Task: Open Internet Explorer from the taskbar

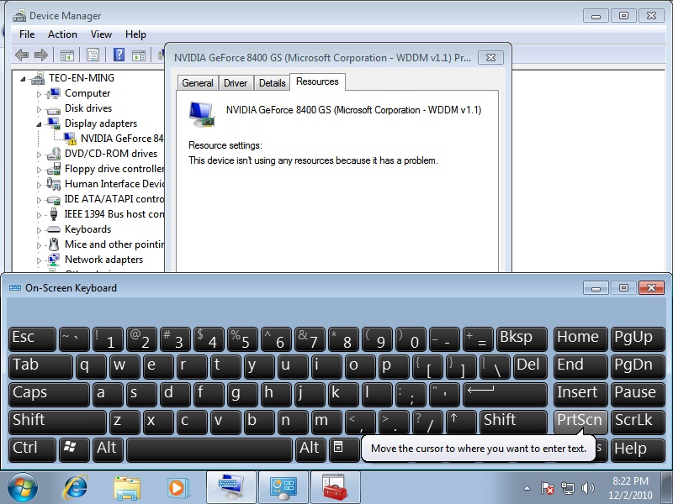Action: [75, 487]
